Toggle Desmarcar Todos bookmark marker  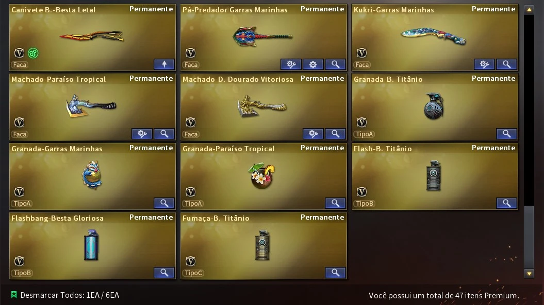point(14,295)
